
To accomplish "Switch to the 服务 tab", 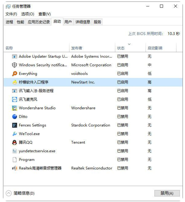I will pos(97,22).
